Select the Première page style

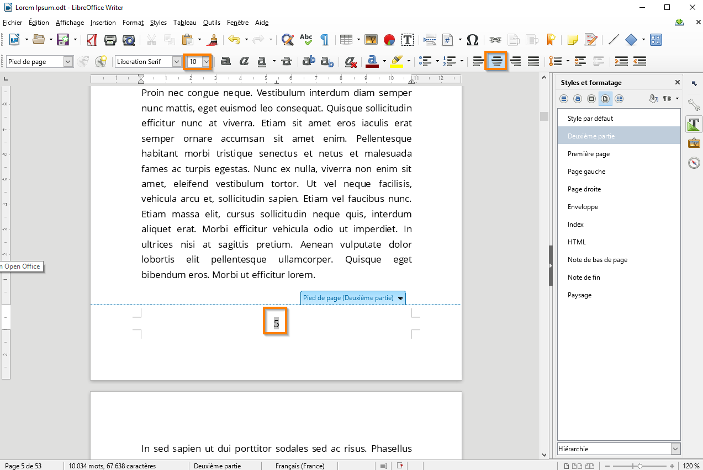click(x=589, y=154)
